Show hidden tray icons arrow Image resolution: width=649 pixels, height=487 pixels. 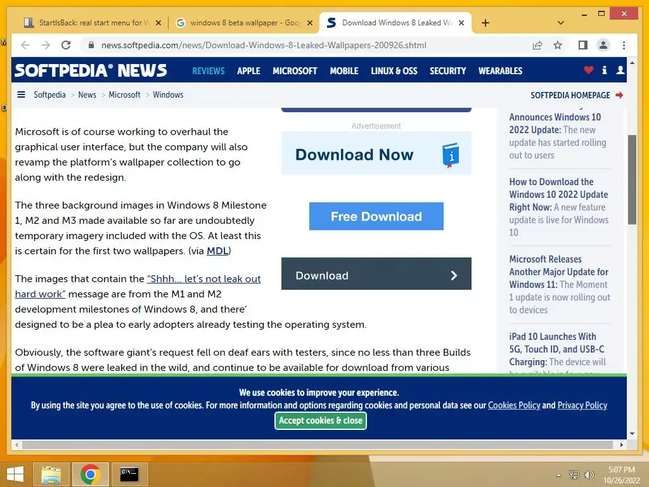[559, 475]
